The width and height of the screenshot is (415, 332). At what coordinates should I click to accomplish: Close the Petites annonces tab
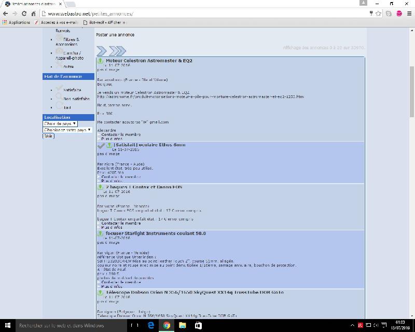[61, 4]
